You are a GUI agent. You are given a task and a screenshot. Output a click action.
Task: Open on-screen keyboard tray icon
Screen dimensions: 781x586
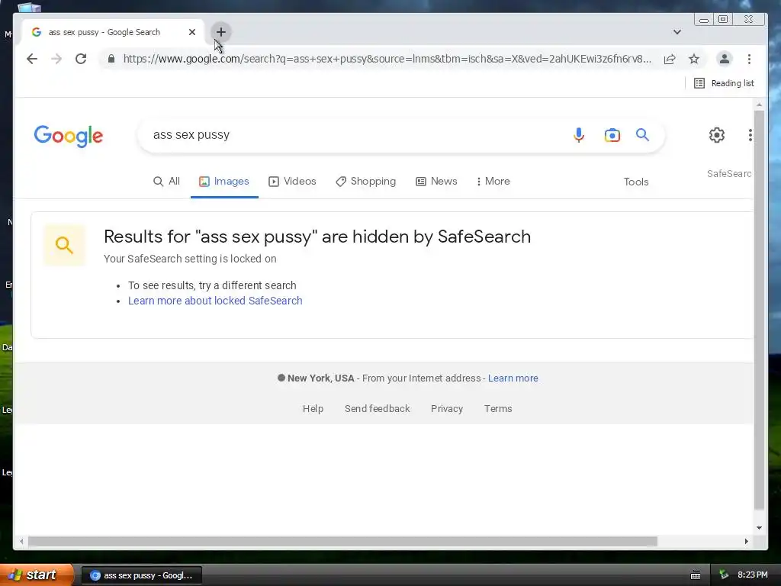coord(696,575)
